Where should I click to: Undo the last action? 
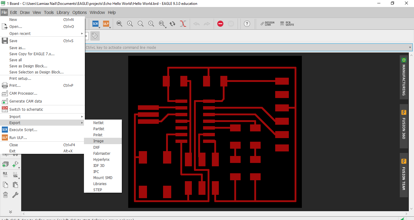[196, 24]
